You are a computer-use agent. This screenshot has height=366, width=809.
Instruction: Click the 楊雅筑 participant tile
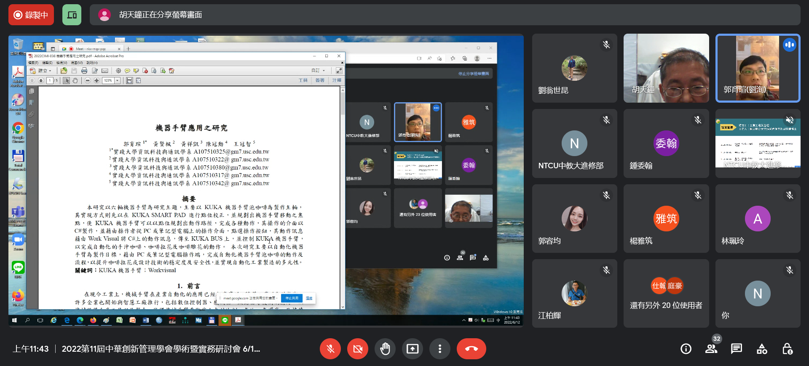(666, 219)
